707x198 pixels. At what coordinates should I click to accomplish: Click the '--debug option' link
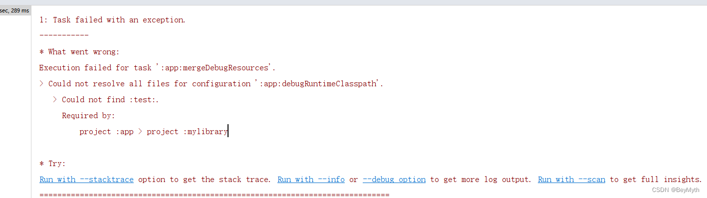click(x=394, y=180)
